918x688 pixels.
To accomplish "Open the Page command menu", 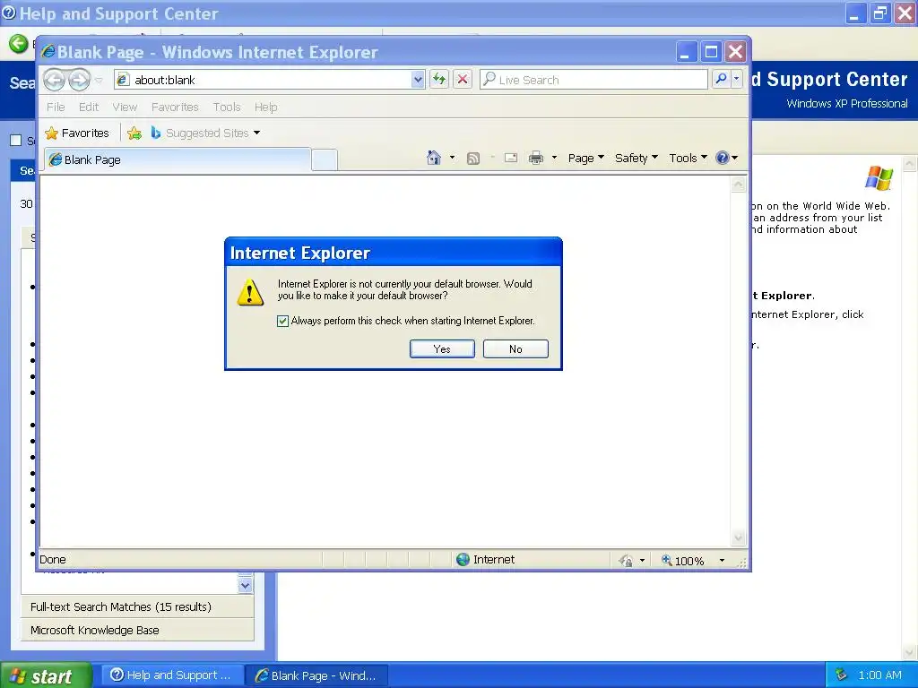I will (586, 158).
